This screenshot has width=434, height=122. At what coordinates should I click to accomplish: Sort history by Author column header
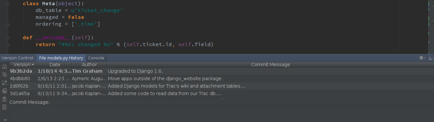89,65
